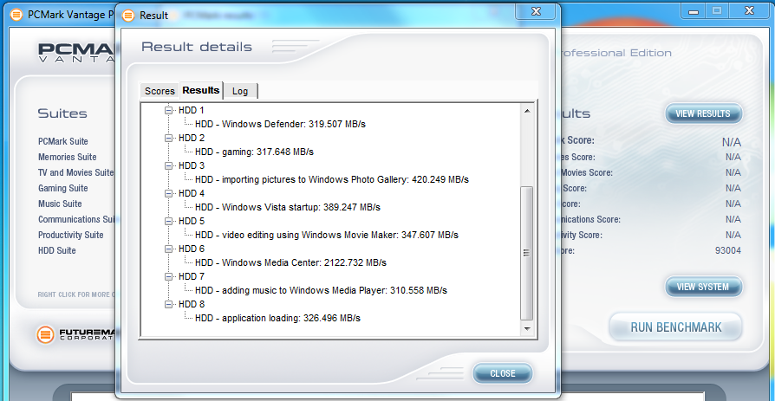
Task: Click the 93004 score value in PCMark window
Action: [x=727, y=250]
